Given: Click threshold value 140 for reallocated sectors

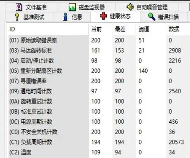Looking at the screenshot, I should [x=143, y=71].
